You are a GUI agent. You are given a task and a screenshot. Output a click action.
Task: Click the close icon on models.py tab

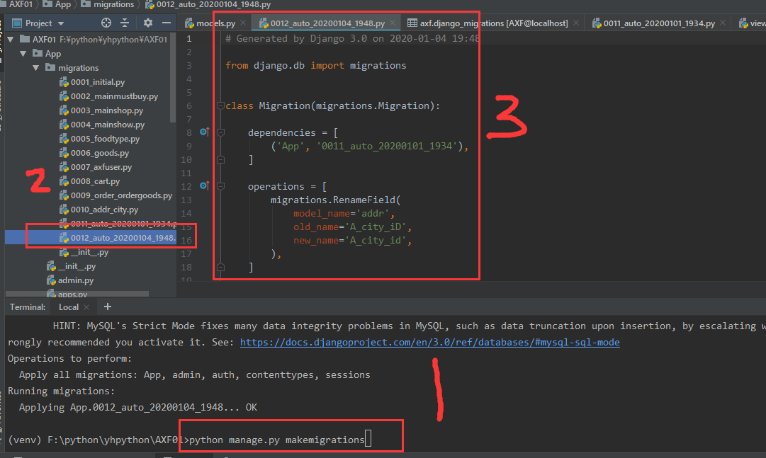click(243, 22)
